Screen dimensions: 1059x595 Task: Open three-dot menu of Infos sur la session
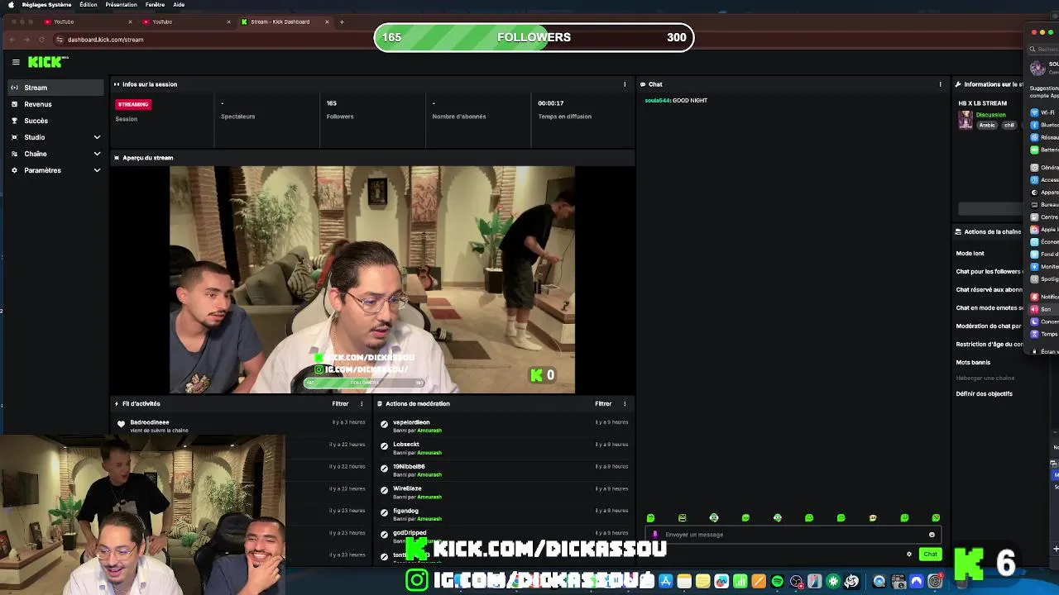coord(625,84)
